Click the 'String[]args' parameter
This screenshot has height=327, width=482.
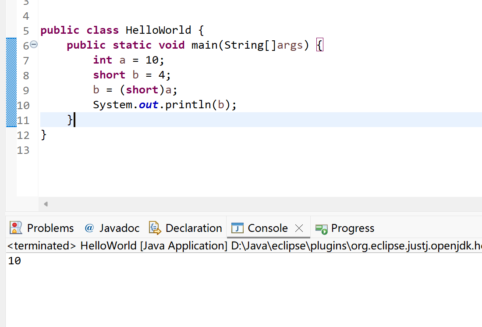[x=263, y=45]
